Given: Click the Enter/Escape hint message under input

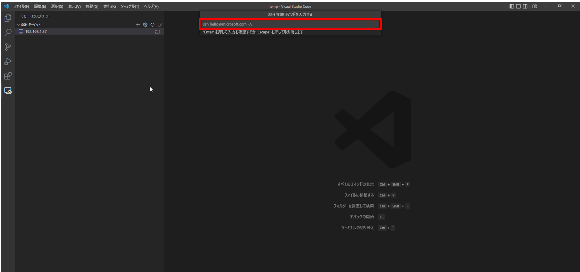Looking at the screenshot, I should click(253, 32).
